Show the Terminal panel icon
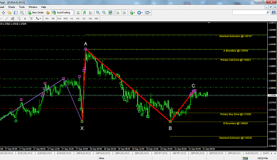 click(16, 13)
